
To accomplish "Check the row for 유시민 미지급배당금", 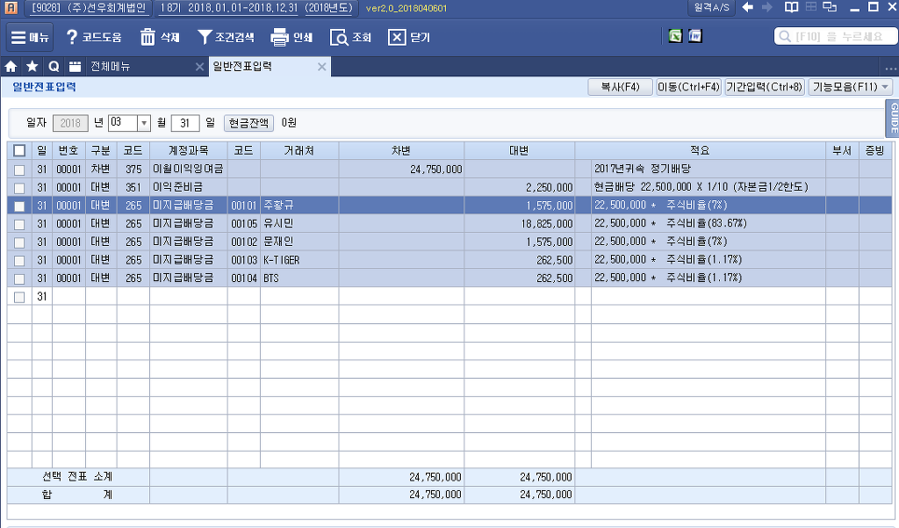I will [x=19, y=223].
